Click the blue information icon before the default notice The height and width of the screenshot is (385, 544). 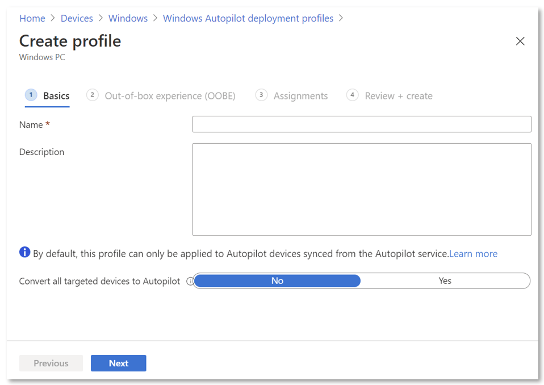pyautogui.click(x=24, y=252)
